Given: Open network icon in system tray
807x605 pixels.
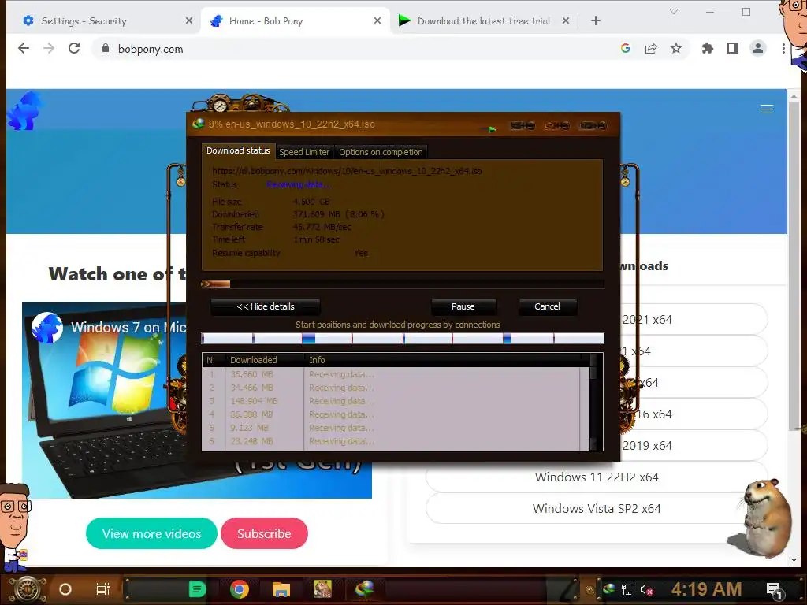Looking at the screenshot, I should (x=628, y=589).
